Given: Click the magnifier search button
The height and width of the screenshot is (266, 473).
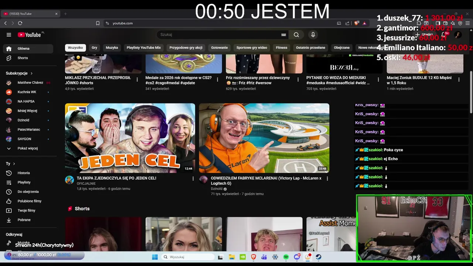Looking at the screenshot, I should coord(296,35).
